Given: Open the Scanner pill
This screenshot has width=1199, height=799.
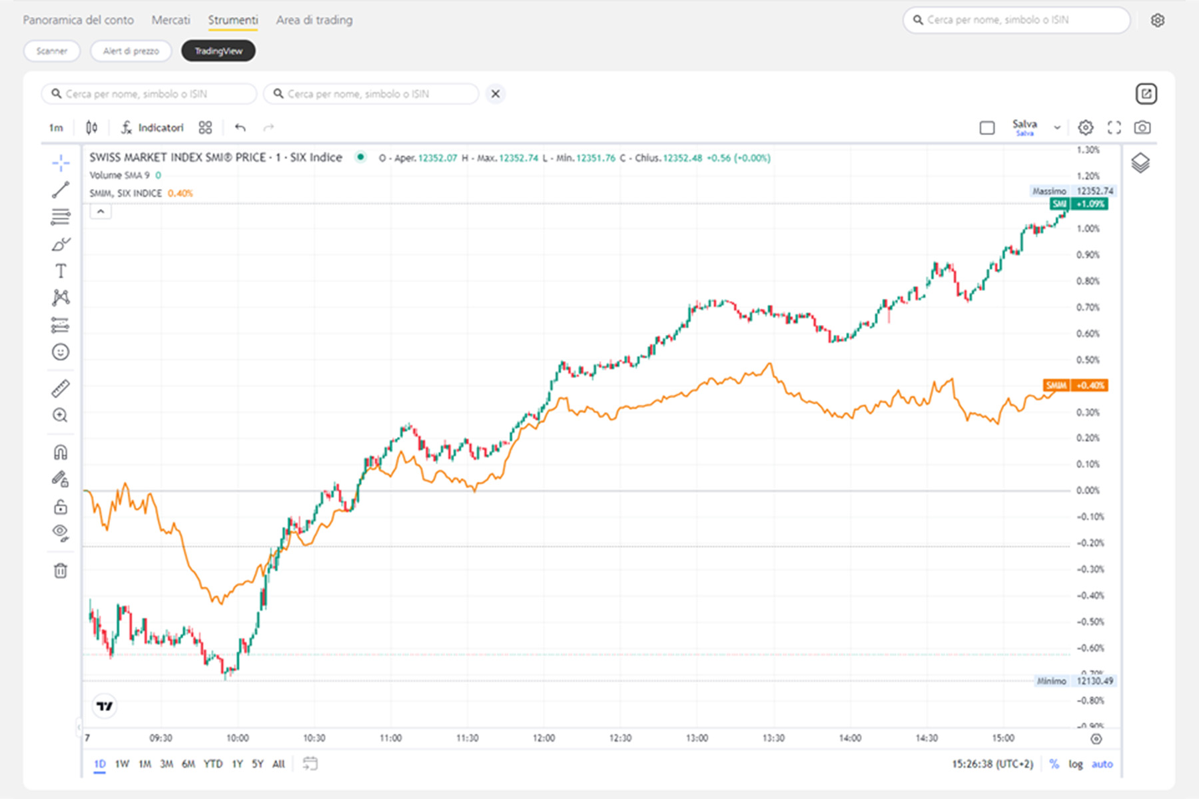Looking at the screenshot, I should [x=52, y=51].
